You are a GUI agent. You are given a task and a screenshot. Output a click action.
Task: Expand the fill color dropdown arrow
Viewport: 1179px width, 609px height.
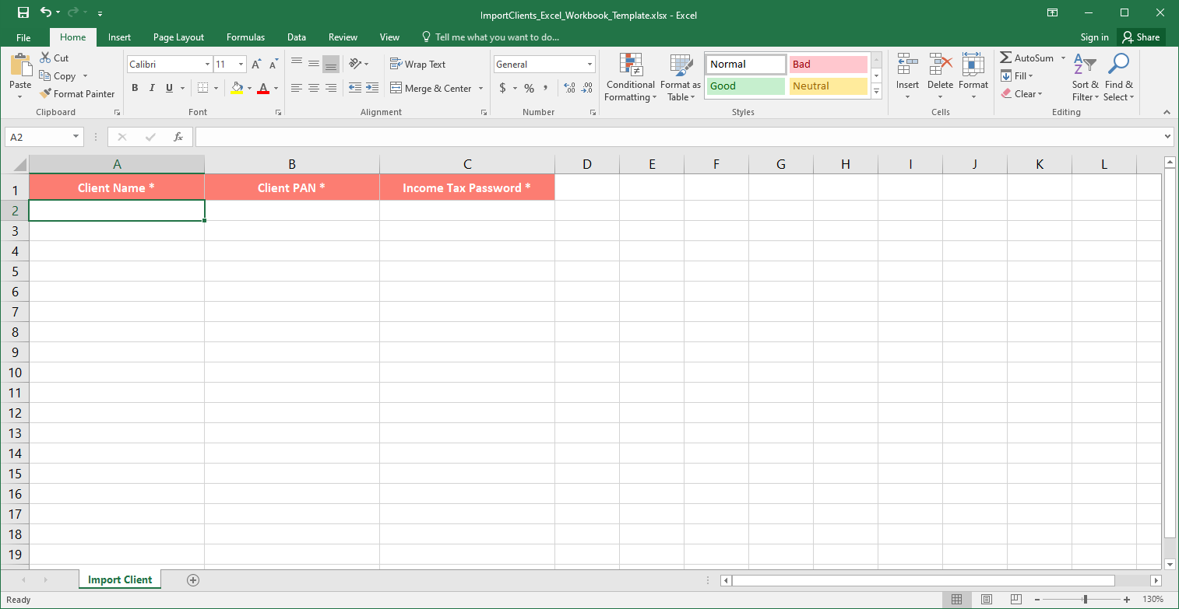click(249, 88)
